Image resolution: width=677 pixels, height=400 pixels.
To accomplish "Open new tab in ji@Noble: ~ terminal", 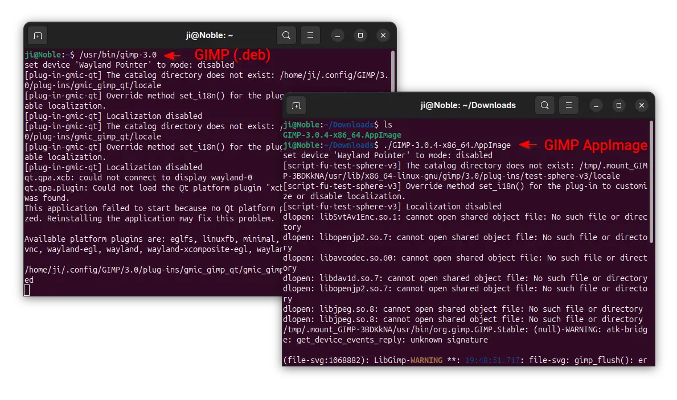I will coord(38,35).
